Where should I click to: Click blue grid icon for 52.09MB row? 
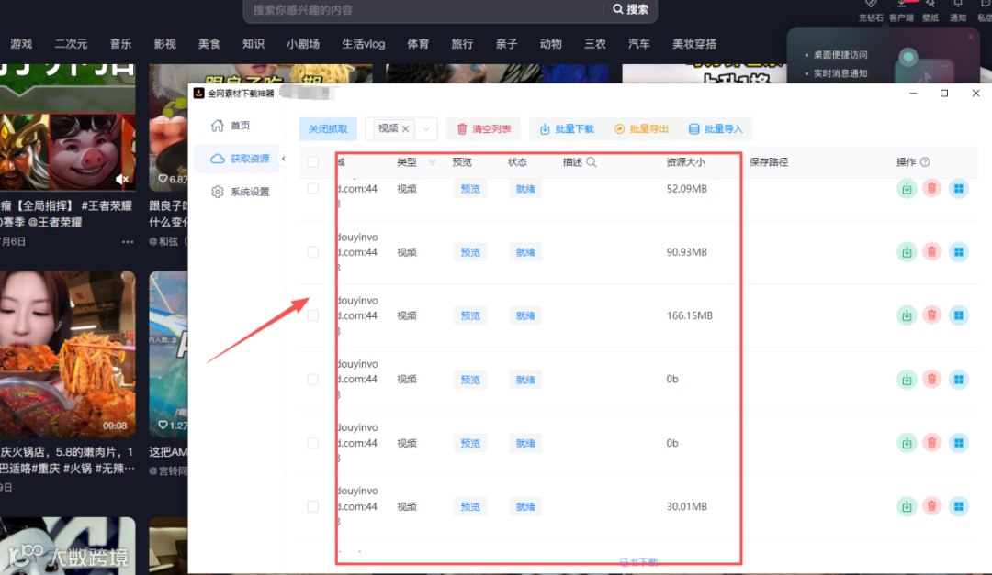coord(958,188)
